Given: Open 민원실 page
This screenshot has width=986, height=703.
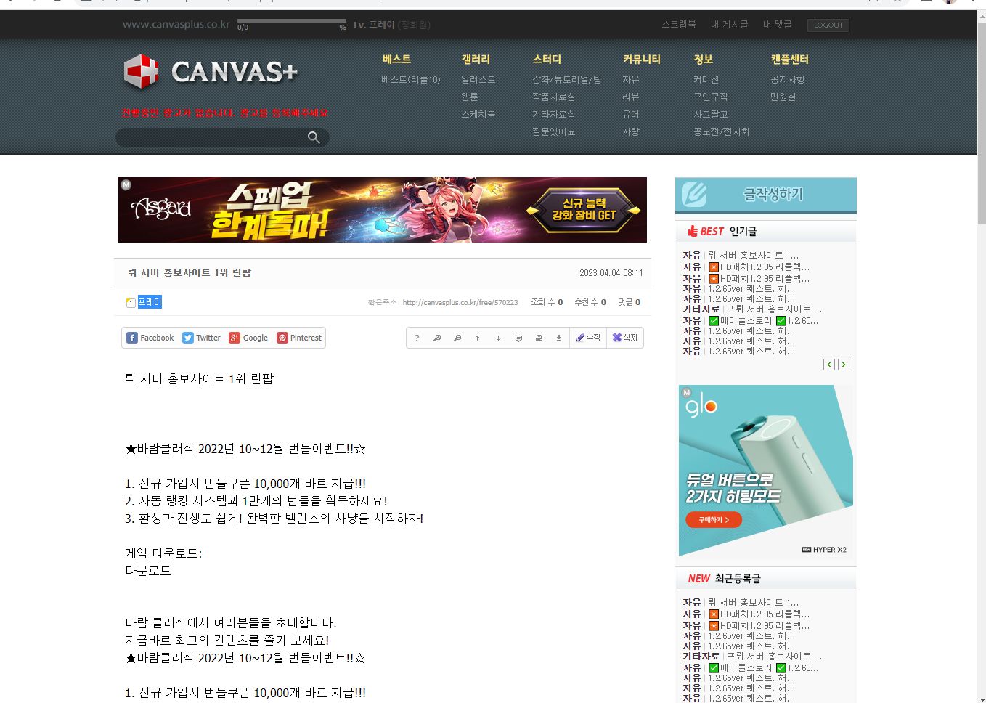Looking at the screenshot, I should pos(783,97).
